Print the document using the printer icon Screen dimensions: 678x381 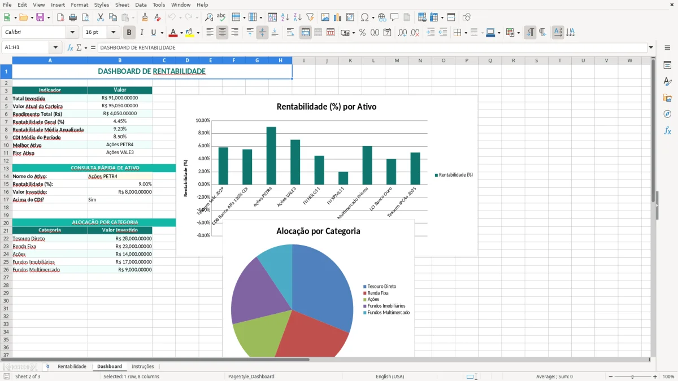click(x=73, y=17)
